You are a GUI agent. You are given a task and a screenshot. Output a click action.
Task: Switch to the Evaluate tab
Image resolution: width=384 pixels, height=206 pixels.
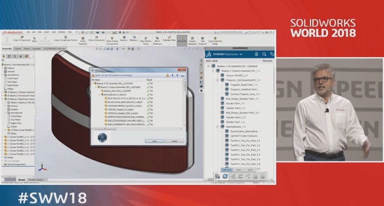click(x=37, y=49)
